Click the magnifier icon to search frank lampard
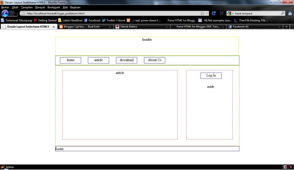The width and height of the screenshot is (294, 170). click(x=283, y=13)
